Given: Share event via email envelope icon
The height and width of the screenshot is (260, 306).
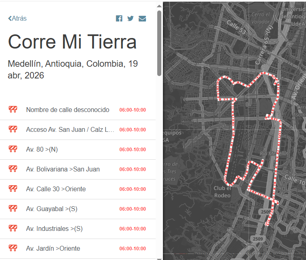Looking at the screenshot, I should point(142,19).
